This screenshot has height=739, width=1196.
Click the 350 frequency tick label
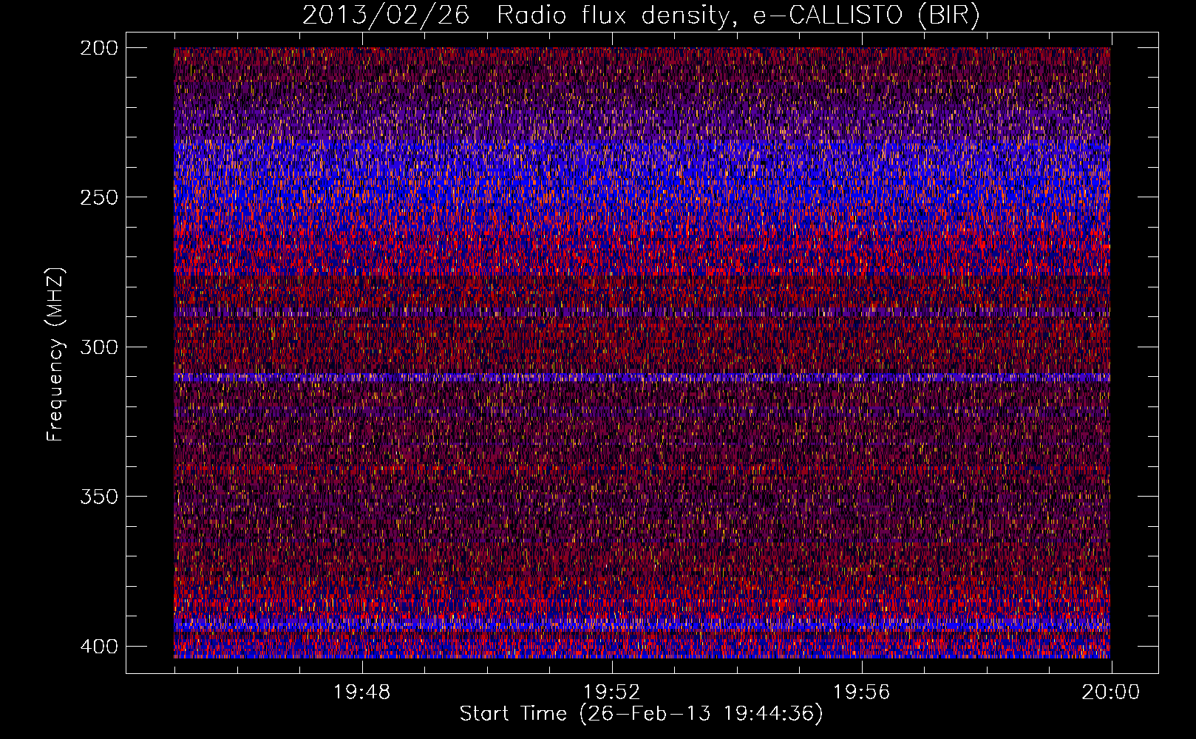coord(98,497)
